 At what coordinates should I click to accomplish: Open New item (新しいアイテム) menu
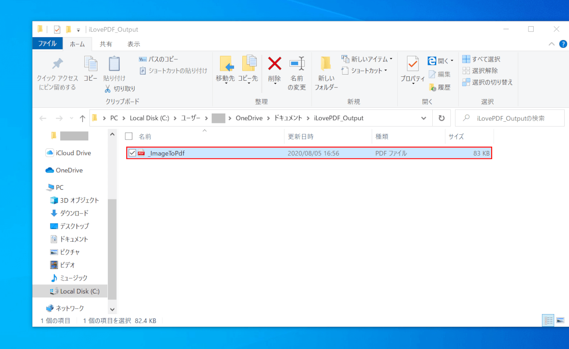tap(367, 59)
